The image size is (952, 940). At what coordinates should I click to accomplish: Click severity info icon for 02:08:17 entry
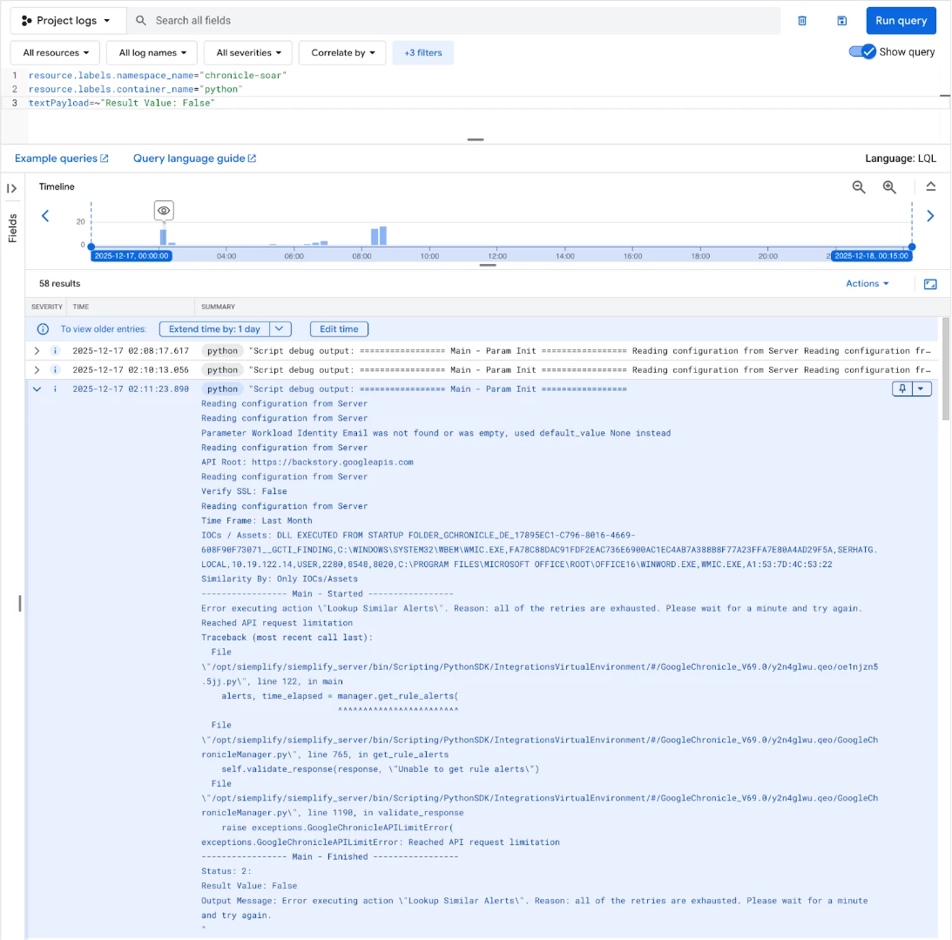click(x=55, y=351)
